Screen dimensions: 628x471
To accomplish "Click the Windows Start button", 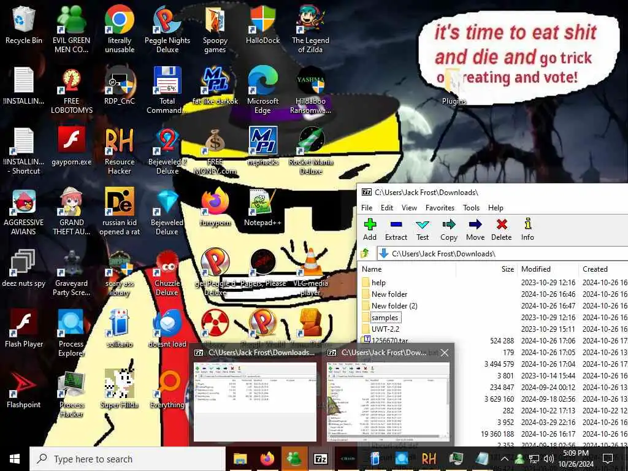I will coord(15,459).
